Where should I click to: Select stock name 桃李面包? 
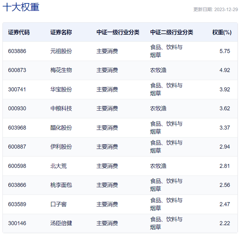[x=61, y=185]
